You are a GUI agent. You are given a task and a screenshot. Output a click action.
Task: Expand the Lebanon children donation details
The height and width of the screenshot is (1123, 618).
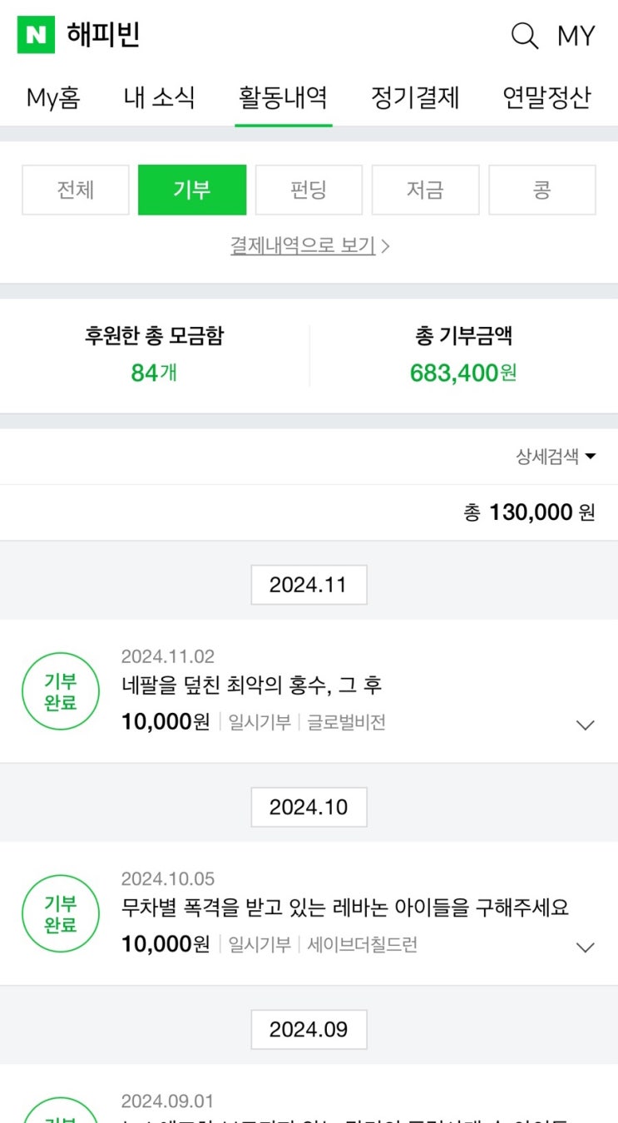point(586,947)
